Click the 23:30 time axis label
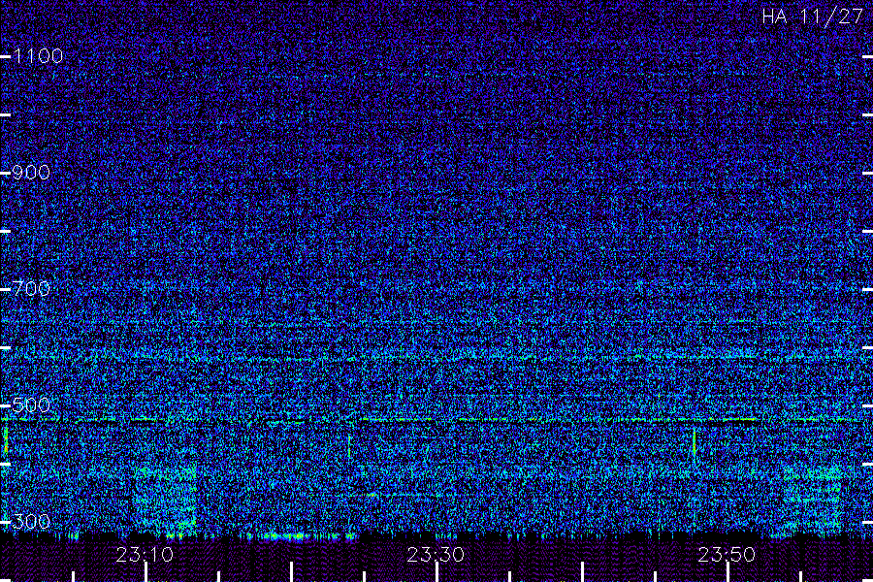 pyautogui.click(x=436, y=555)
